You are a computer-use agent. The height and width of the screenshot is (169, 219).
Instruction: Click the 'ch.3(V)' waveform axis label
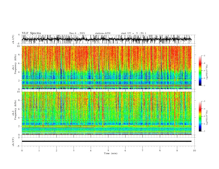[x=13, y=142]
